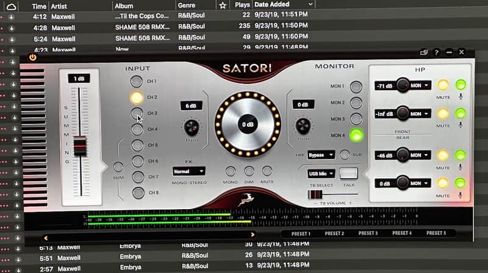Switch output to MON 2

pos(356,103)
